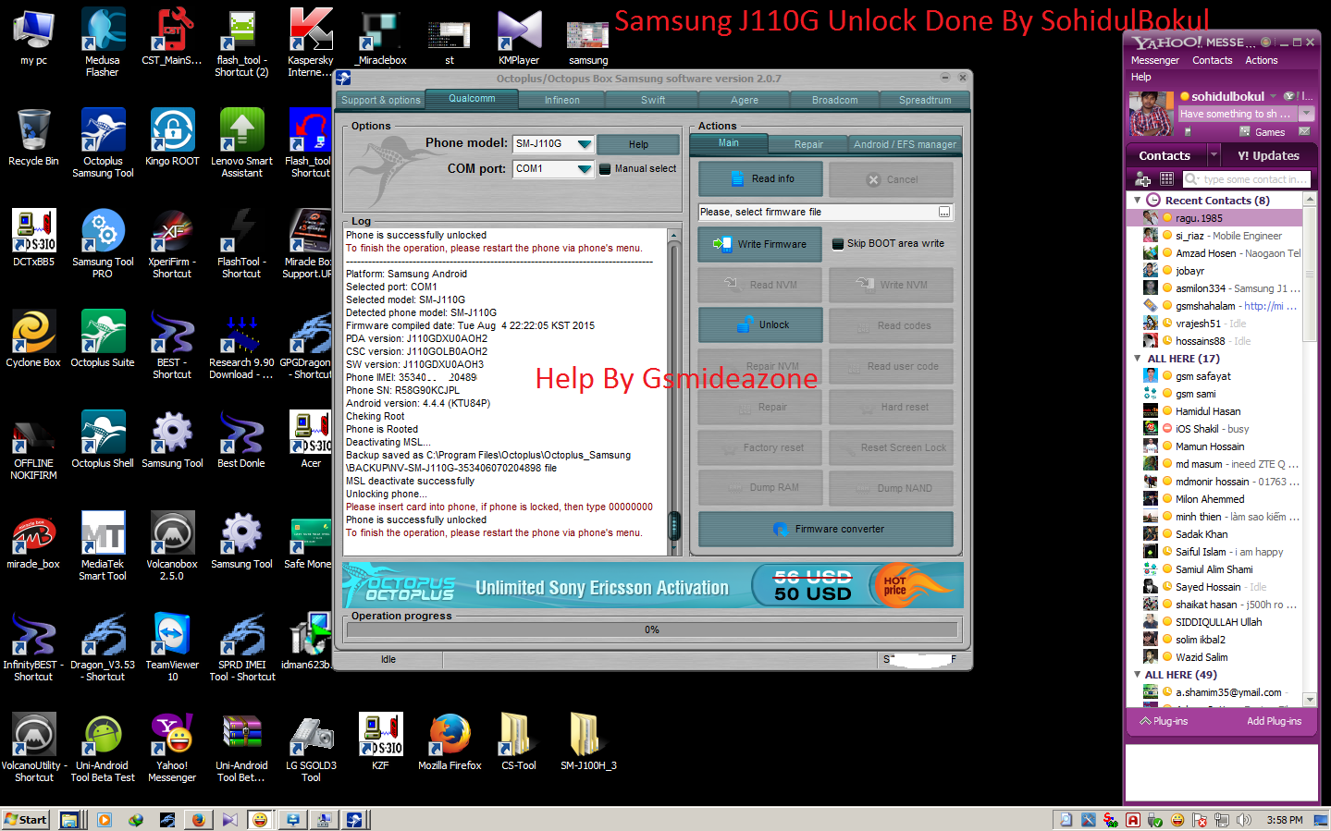Open TeamViewer 10 desktop icon
The width and height of the screenshot is (1331, 831).
coord(172,646)
